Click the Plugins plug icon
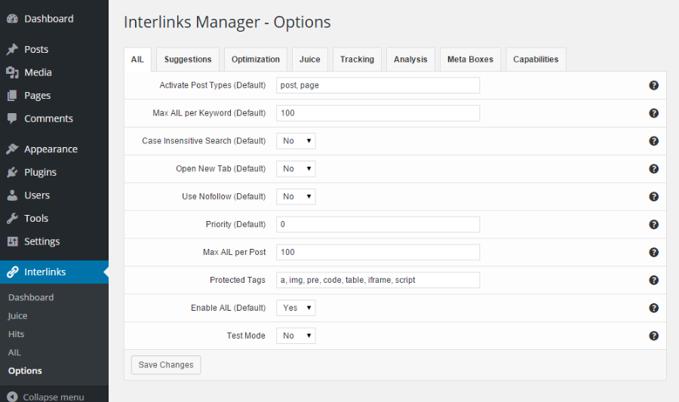 [x=12, y=172]
